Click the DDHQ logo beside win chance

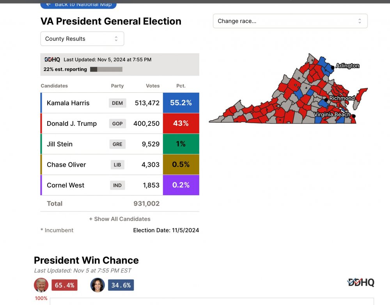click(361, 282)
